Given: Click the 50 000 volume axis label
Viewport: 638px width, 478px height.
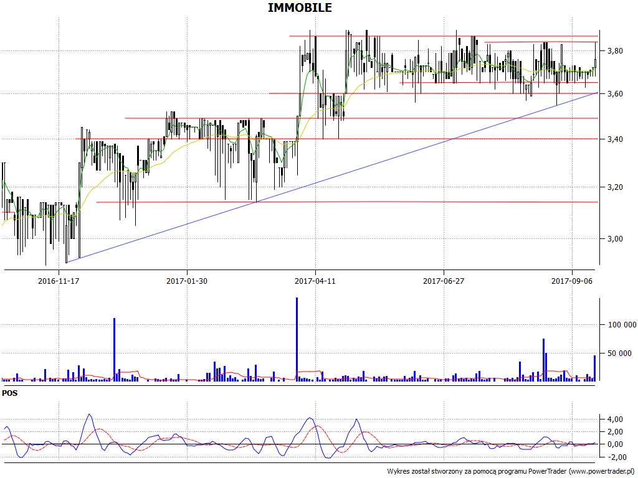Looking at the screenshot, I should (x=619, y=354).
